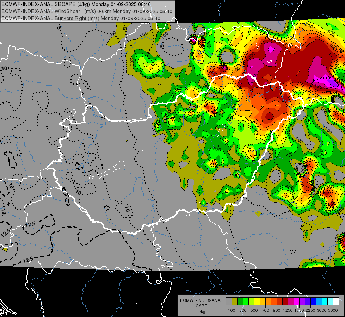Click the gray swatch in the CAPE legend
This screenshot has height=317, width=345.
pyautogui.click(x=229, y=301)
